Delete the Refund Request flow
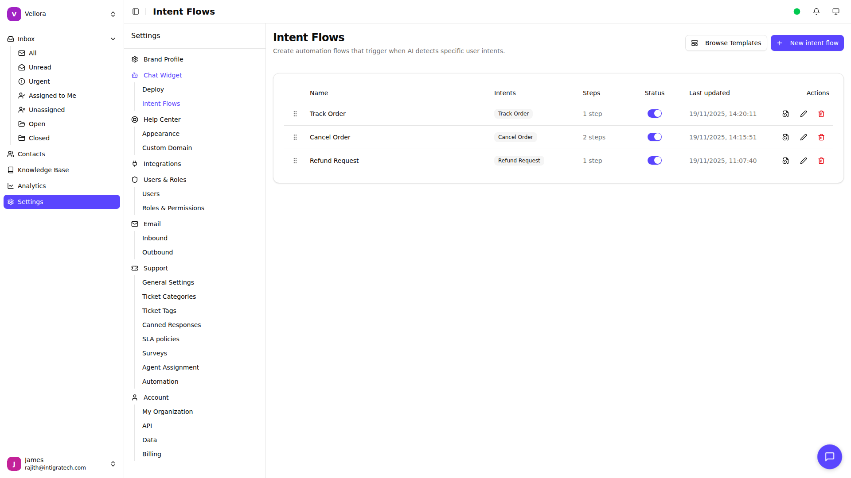The height and width of the screenshot is (478, 851). 821,161
